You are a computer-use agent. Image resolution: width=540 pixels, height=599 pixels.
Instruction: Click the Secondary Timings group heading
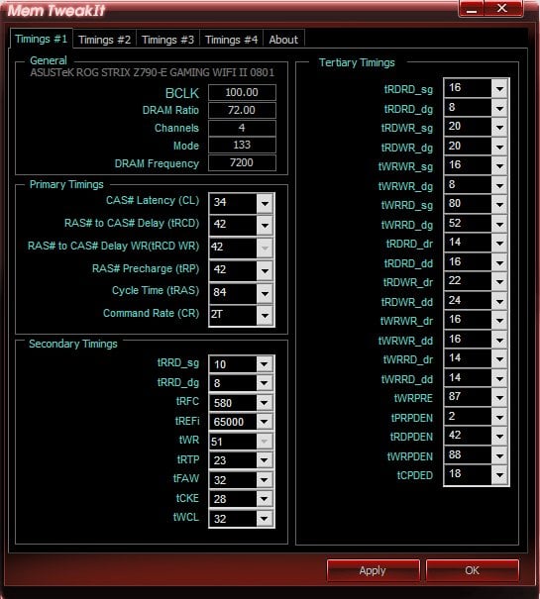73,344
